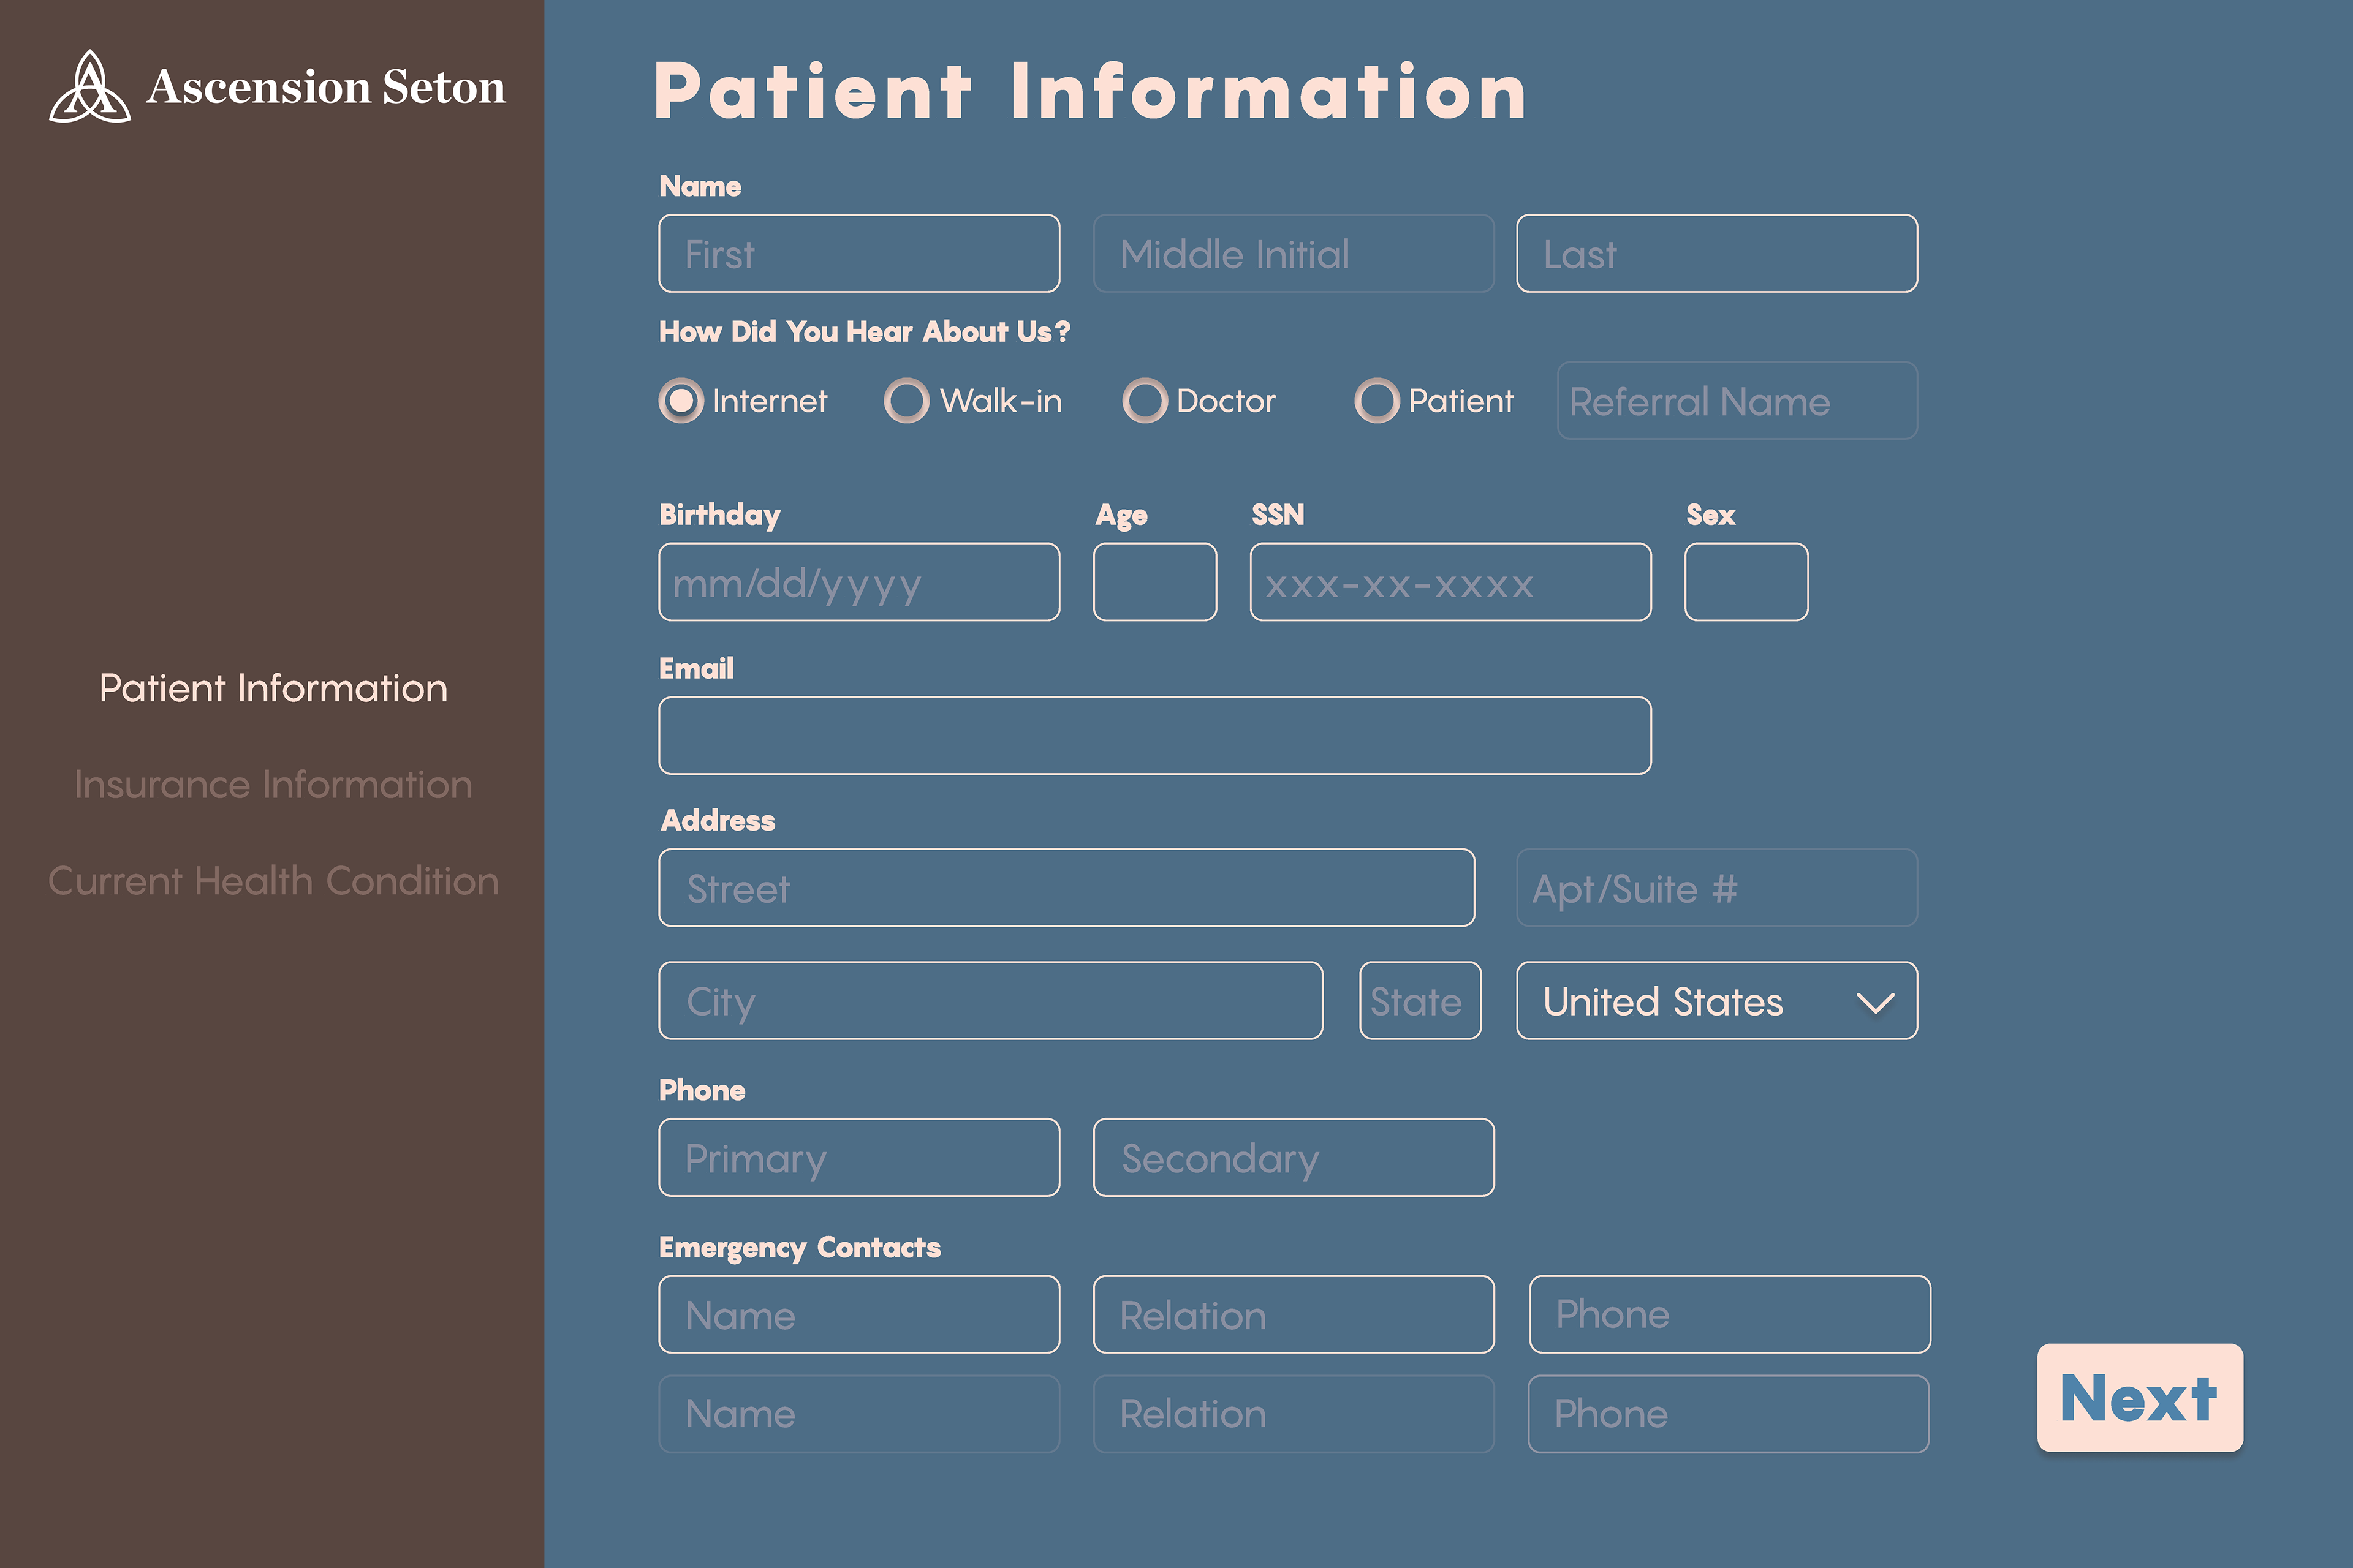The width and height of the screenshot is (2353, 1568).
Task: Click the Ascension Seton title text
Action: point(326,87)
